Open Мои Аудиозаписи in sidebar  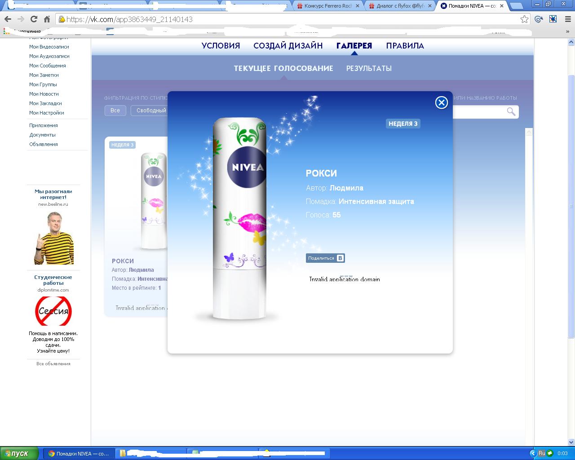pos(49,56)
